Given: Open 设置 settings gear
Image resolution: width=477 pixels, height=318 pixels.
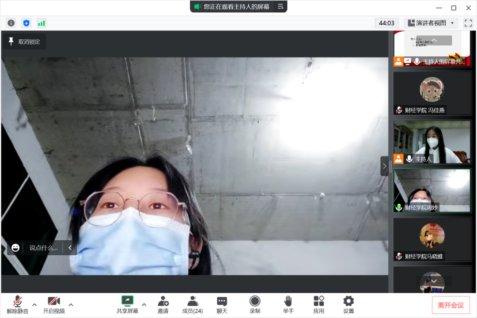Looking at the screenshot, I should coord(348,305).
